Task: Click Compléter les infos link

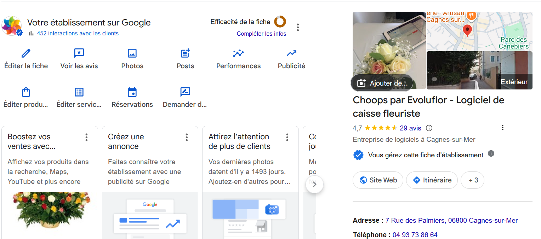Action: (261, 34)
